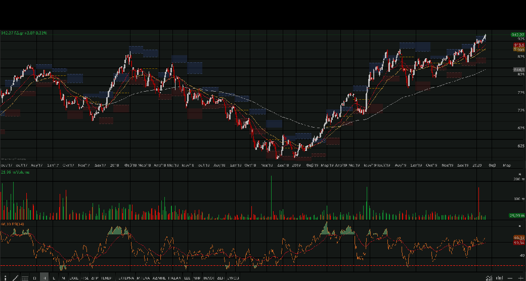Expand the RSI(14) indicator label
The image size is (526, 281).
tap(13, 224)
